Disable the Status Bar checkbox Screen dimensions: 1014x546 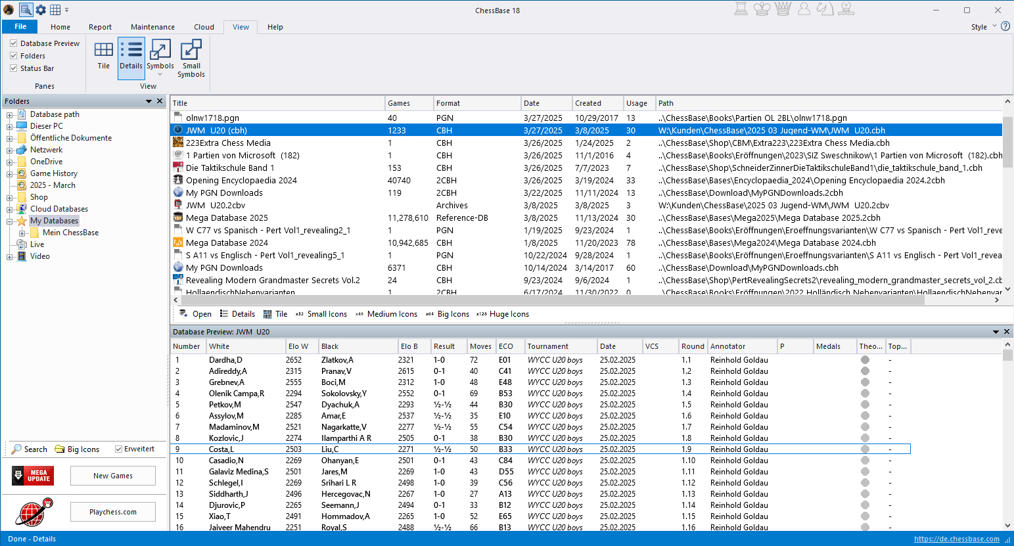click(14, 68)
